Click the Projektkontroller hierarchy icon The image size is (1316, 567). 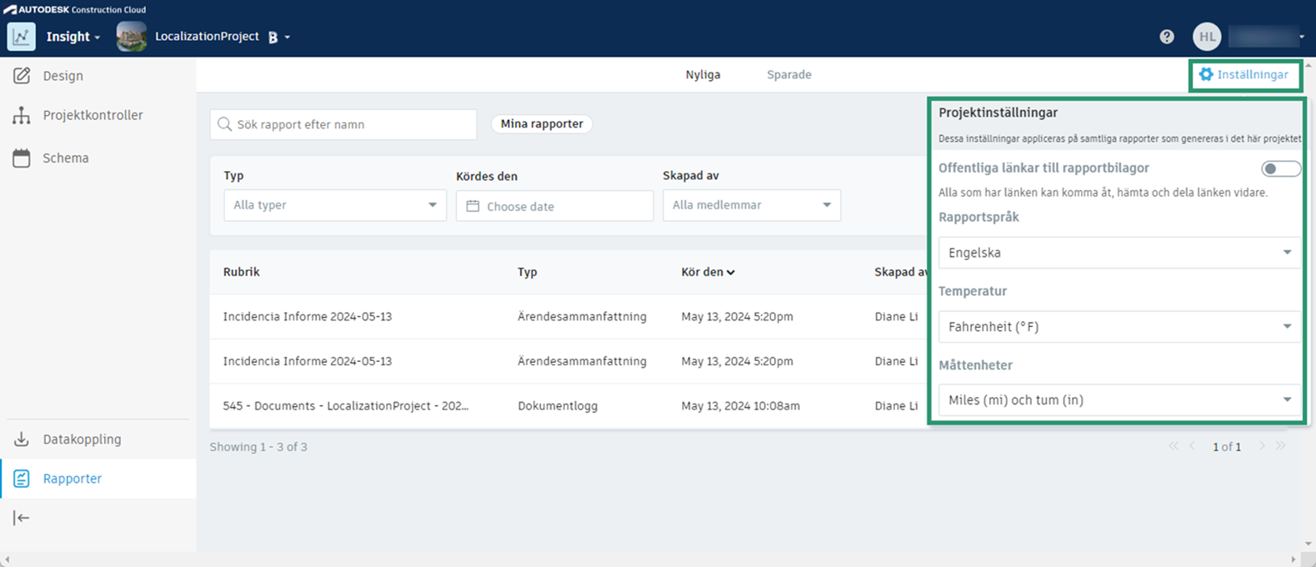(22, 115)
